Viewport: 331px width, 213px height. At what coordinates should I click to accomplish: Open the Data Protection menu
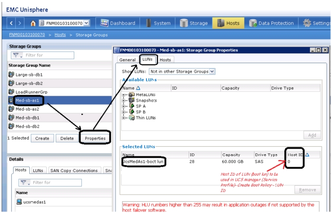click(x=271, y=23)
